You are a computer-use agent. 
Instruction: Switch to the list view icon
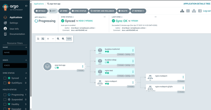coord(200,11)
